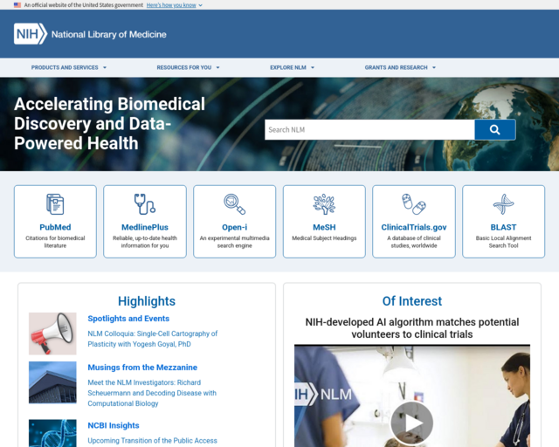Image resolution: width=559 pixels, height=447 pixels.
Task: Open the MedlinePlus title link
Action: point(145,227)
